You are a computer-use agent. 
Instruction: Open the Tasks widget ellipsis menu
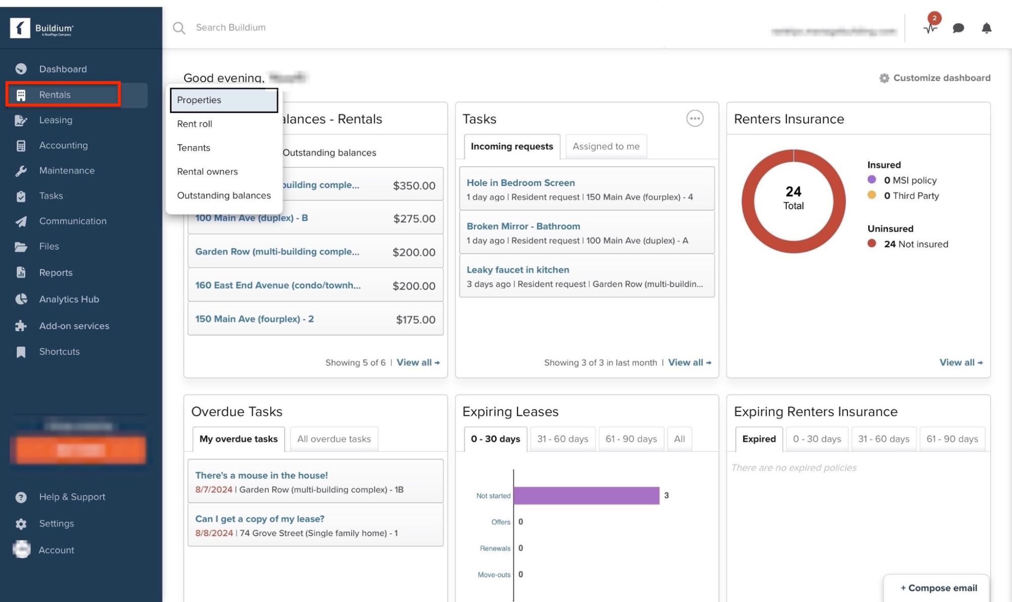coord(695,118)
